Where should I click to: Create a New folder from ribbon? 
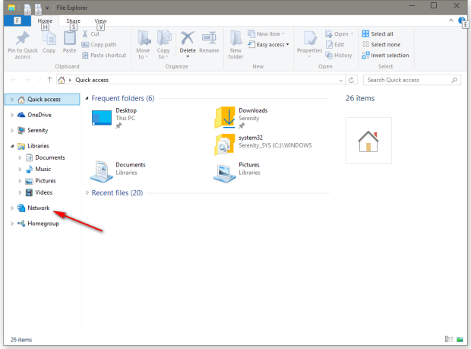click(236, 43)
